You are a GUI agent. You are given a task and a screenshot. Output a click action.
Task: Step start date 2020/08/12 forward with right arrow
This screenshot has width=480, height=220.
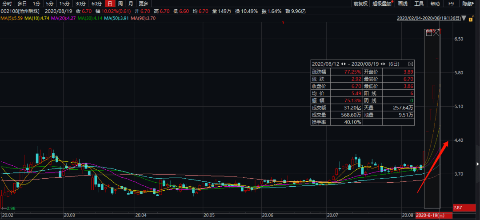(x=345, y=64)
